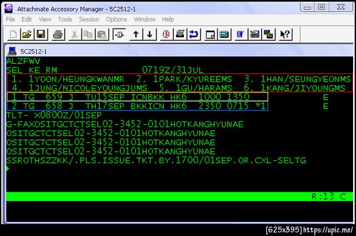Click the down arrow toolbar icon

coord(150,35)
